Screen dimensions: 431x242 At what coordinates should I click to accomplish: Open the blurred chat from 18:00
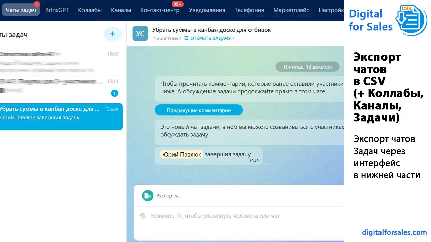click(x=61, y=63)
